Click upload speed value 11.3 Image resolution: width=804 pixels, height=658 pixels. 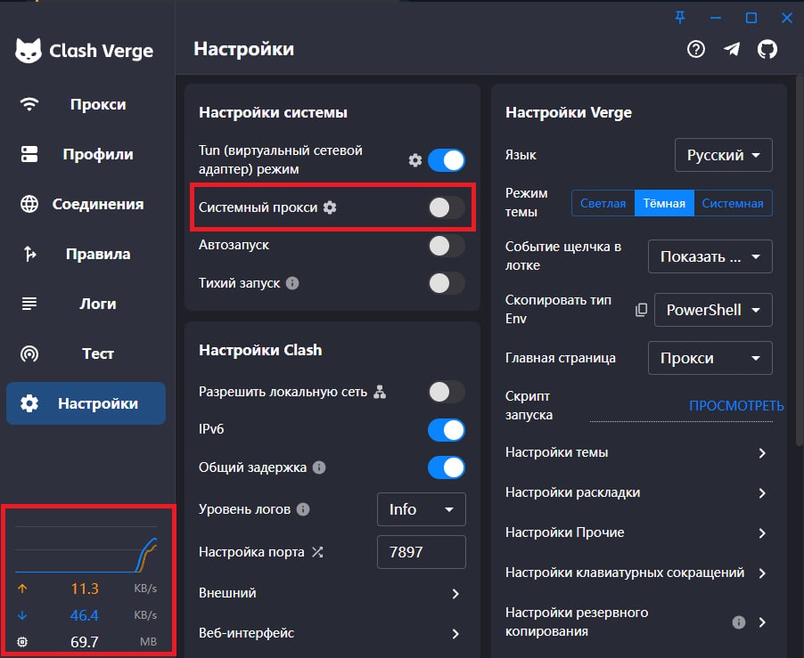click(85, 589)
